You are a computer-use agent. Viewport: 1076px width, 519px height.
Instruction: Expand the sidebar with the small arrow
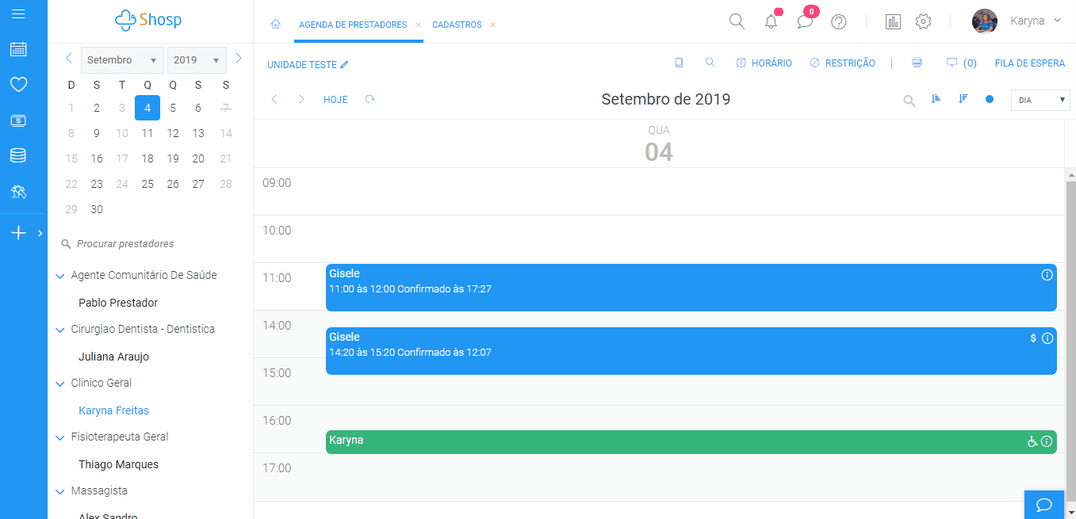(40, 233)
